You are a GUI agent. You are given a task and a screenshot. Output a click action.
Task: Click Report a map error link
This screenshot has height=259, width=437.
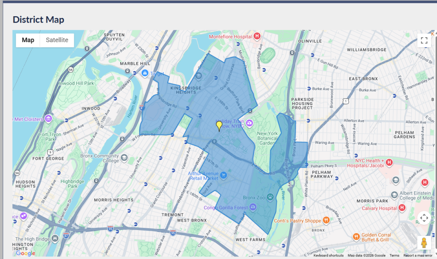point(418,256)
